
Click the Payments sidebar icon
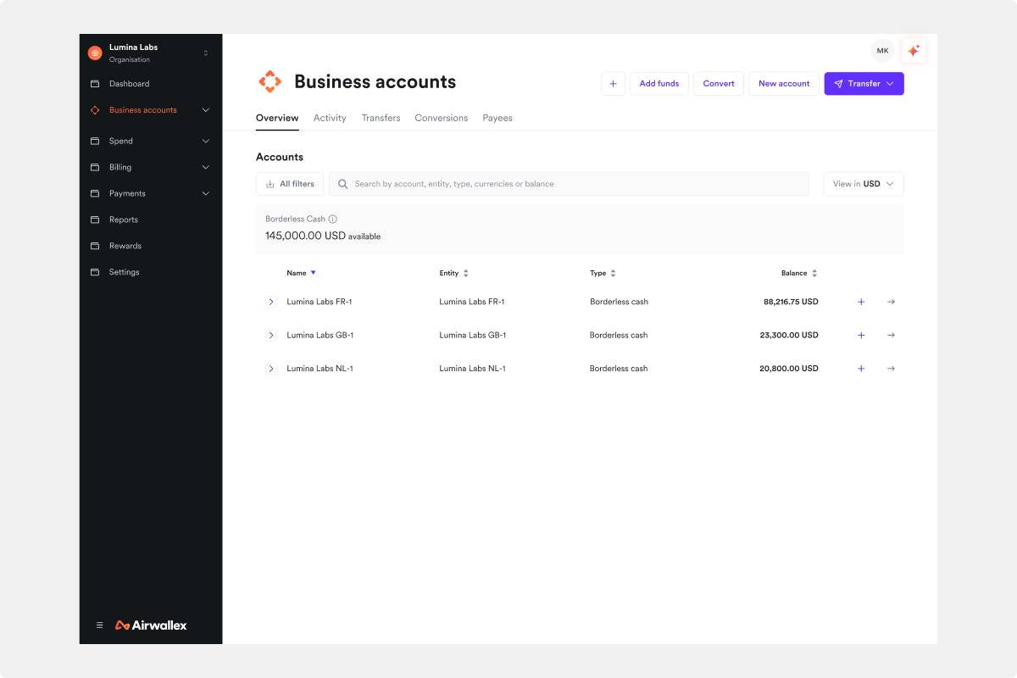pos(95,193)
